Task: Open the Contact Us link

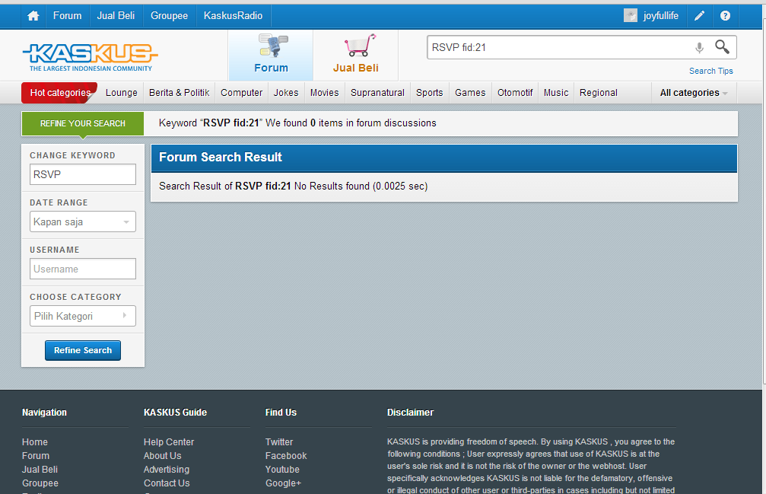Action: coord(167,483)
